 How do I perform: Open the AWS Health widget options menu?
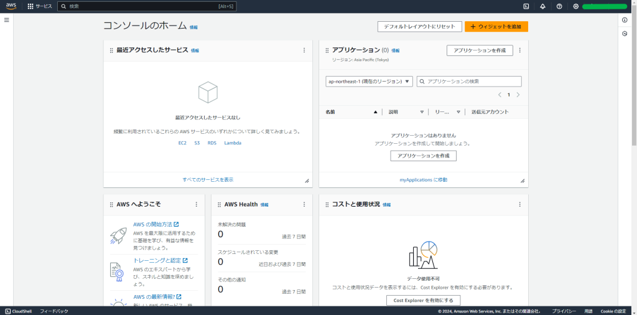[304, 204]
